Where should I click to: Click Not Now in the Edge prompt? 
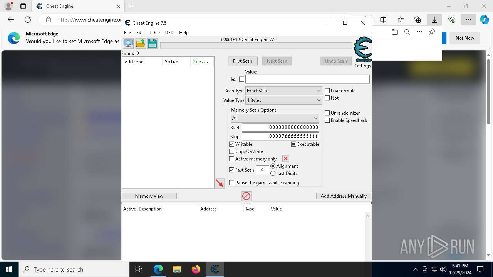[x=465, y=38]
